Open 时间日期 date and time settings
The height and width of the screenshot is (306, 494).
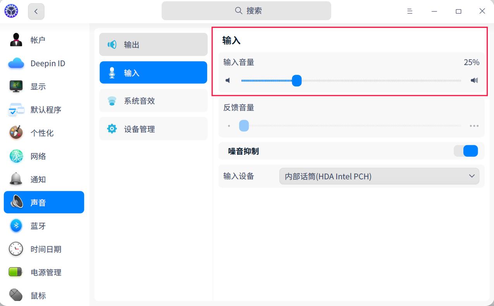[44, 249]
